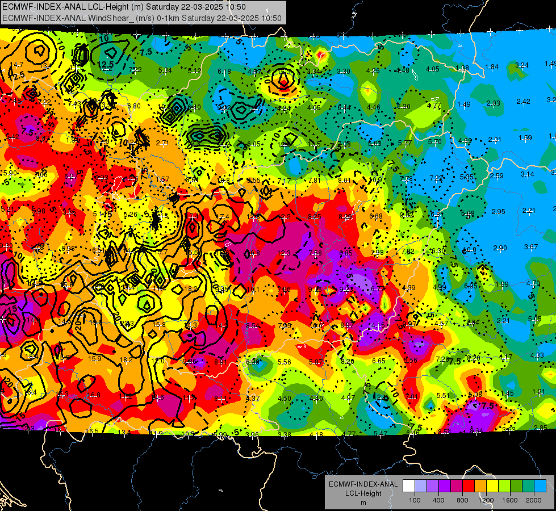Screen dimensions: 556x511
Task: Click the red legend swatch
Action: (469, 486)
